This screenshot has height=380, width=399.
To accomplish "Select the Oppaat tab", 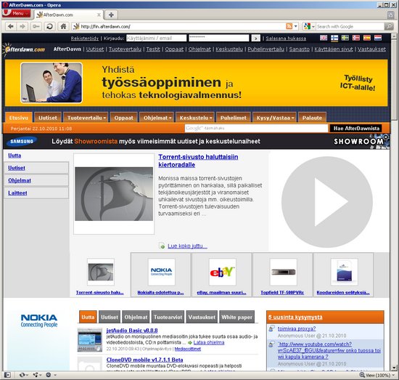I will tap(123, 118).
